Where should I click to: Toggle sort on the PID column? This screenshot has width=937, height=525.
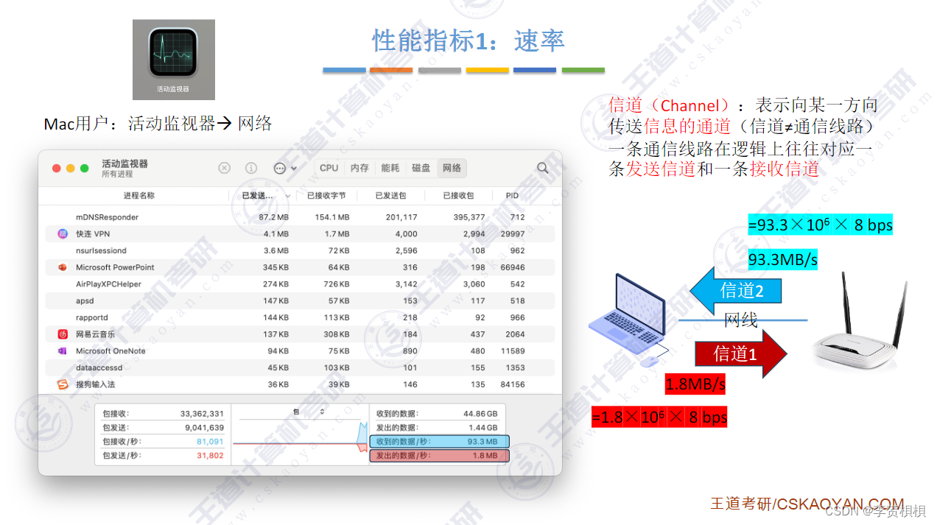[511, 195]
